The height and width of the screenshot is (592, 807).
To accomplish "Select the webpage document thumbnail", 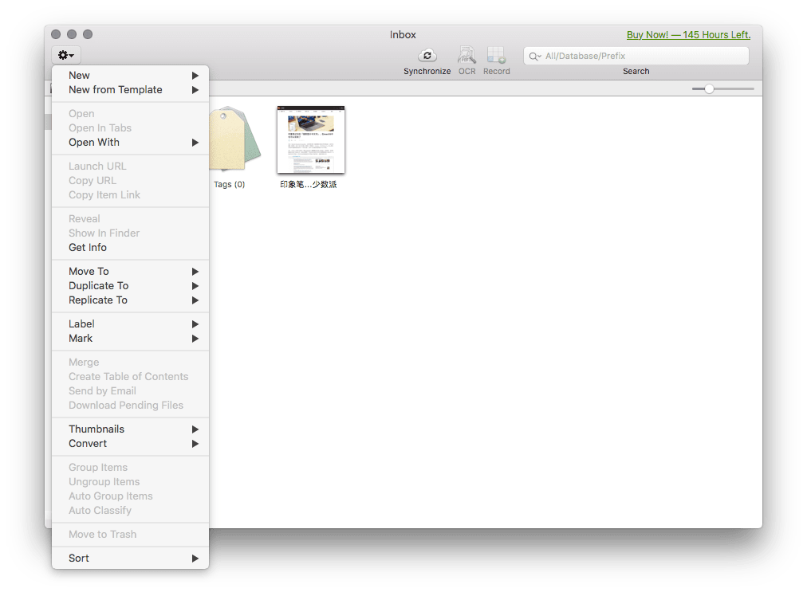I will (x=310, y=139).
